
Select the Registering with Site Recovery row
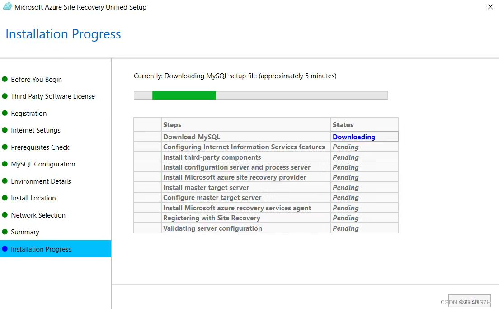[266, 218]
